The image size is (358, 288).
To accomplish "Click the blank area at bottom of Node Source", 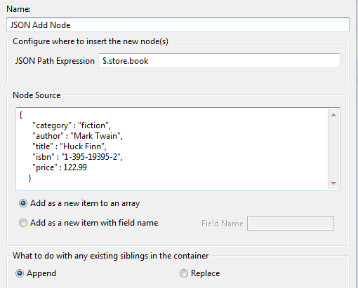I will coord(172,186).
